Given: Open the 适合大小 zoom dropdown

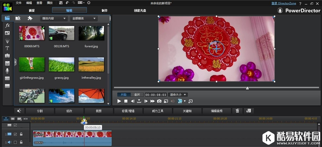Looking at the screenshot, I should click(x=178, y=95).
